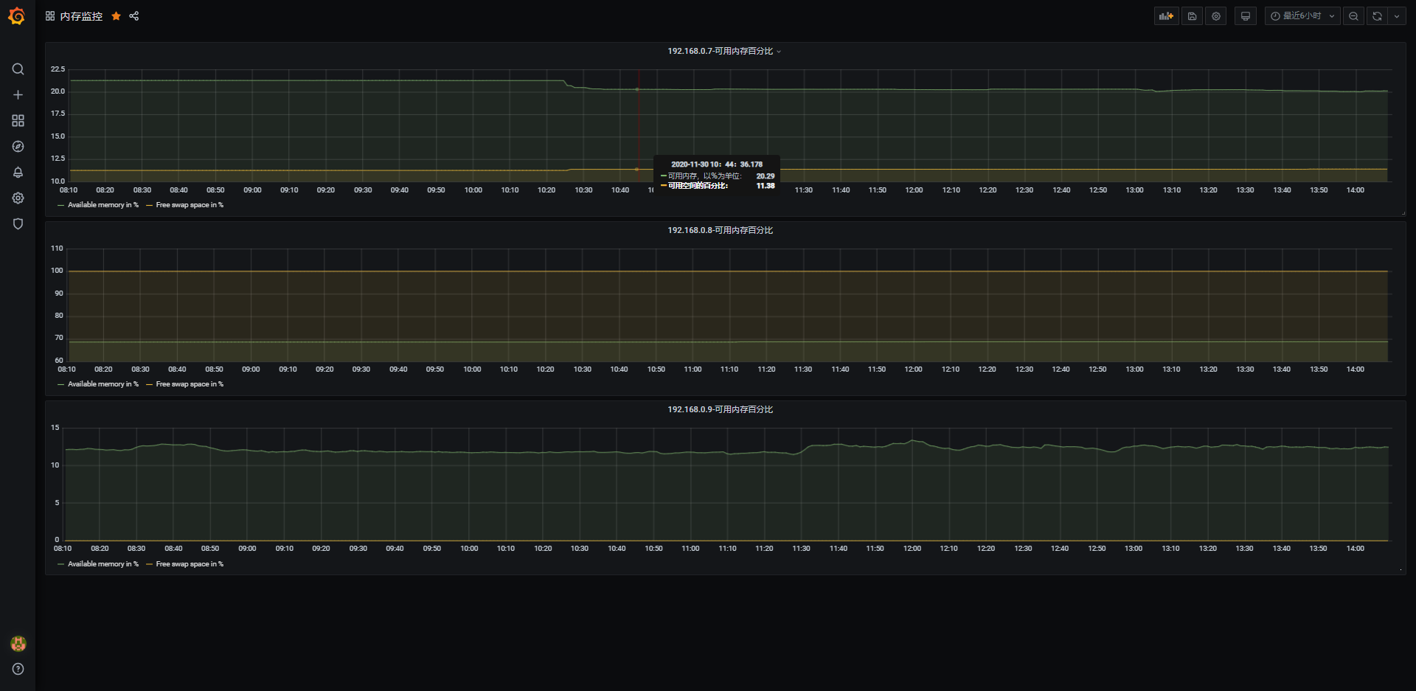
Task: Open the Alerting bell icon
Action: click(x=18, y=173)
